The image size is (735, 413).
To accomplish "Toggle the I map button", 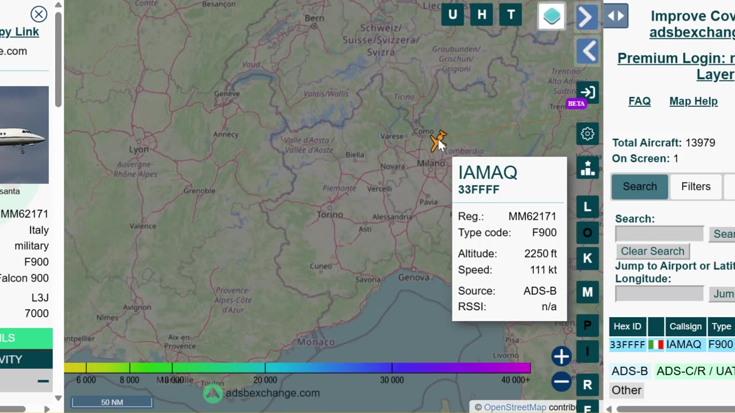I will tap(587, 351).
